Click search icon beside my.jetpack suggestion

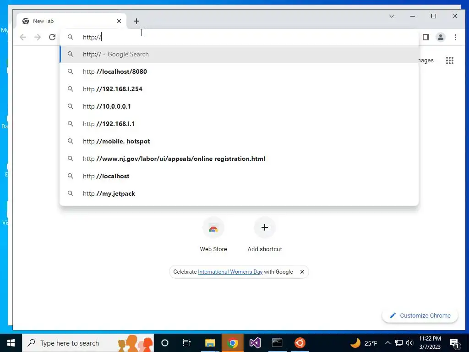(70, 193)
